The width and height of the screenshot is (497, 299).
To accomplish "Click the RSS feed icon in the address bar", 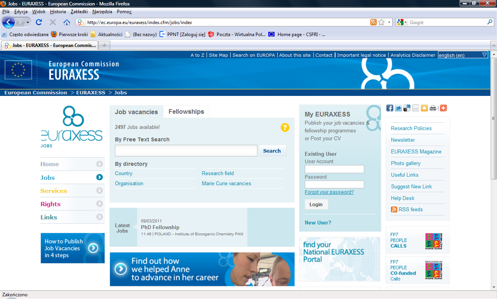I will coord(374,22).
